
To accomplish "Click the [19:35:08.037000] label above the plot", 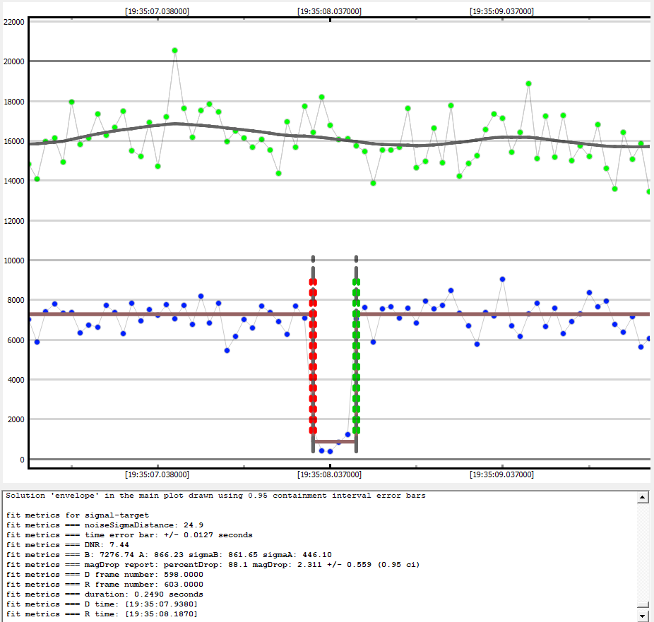I will (330, 11).
